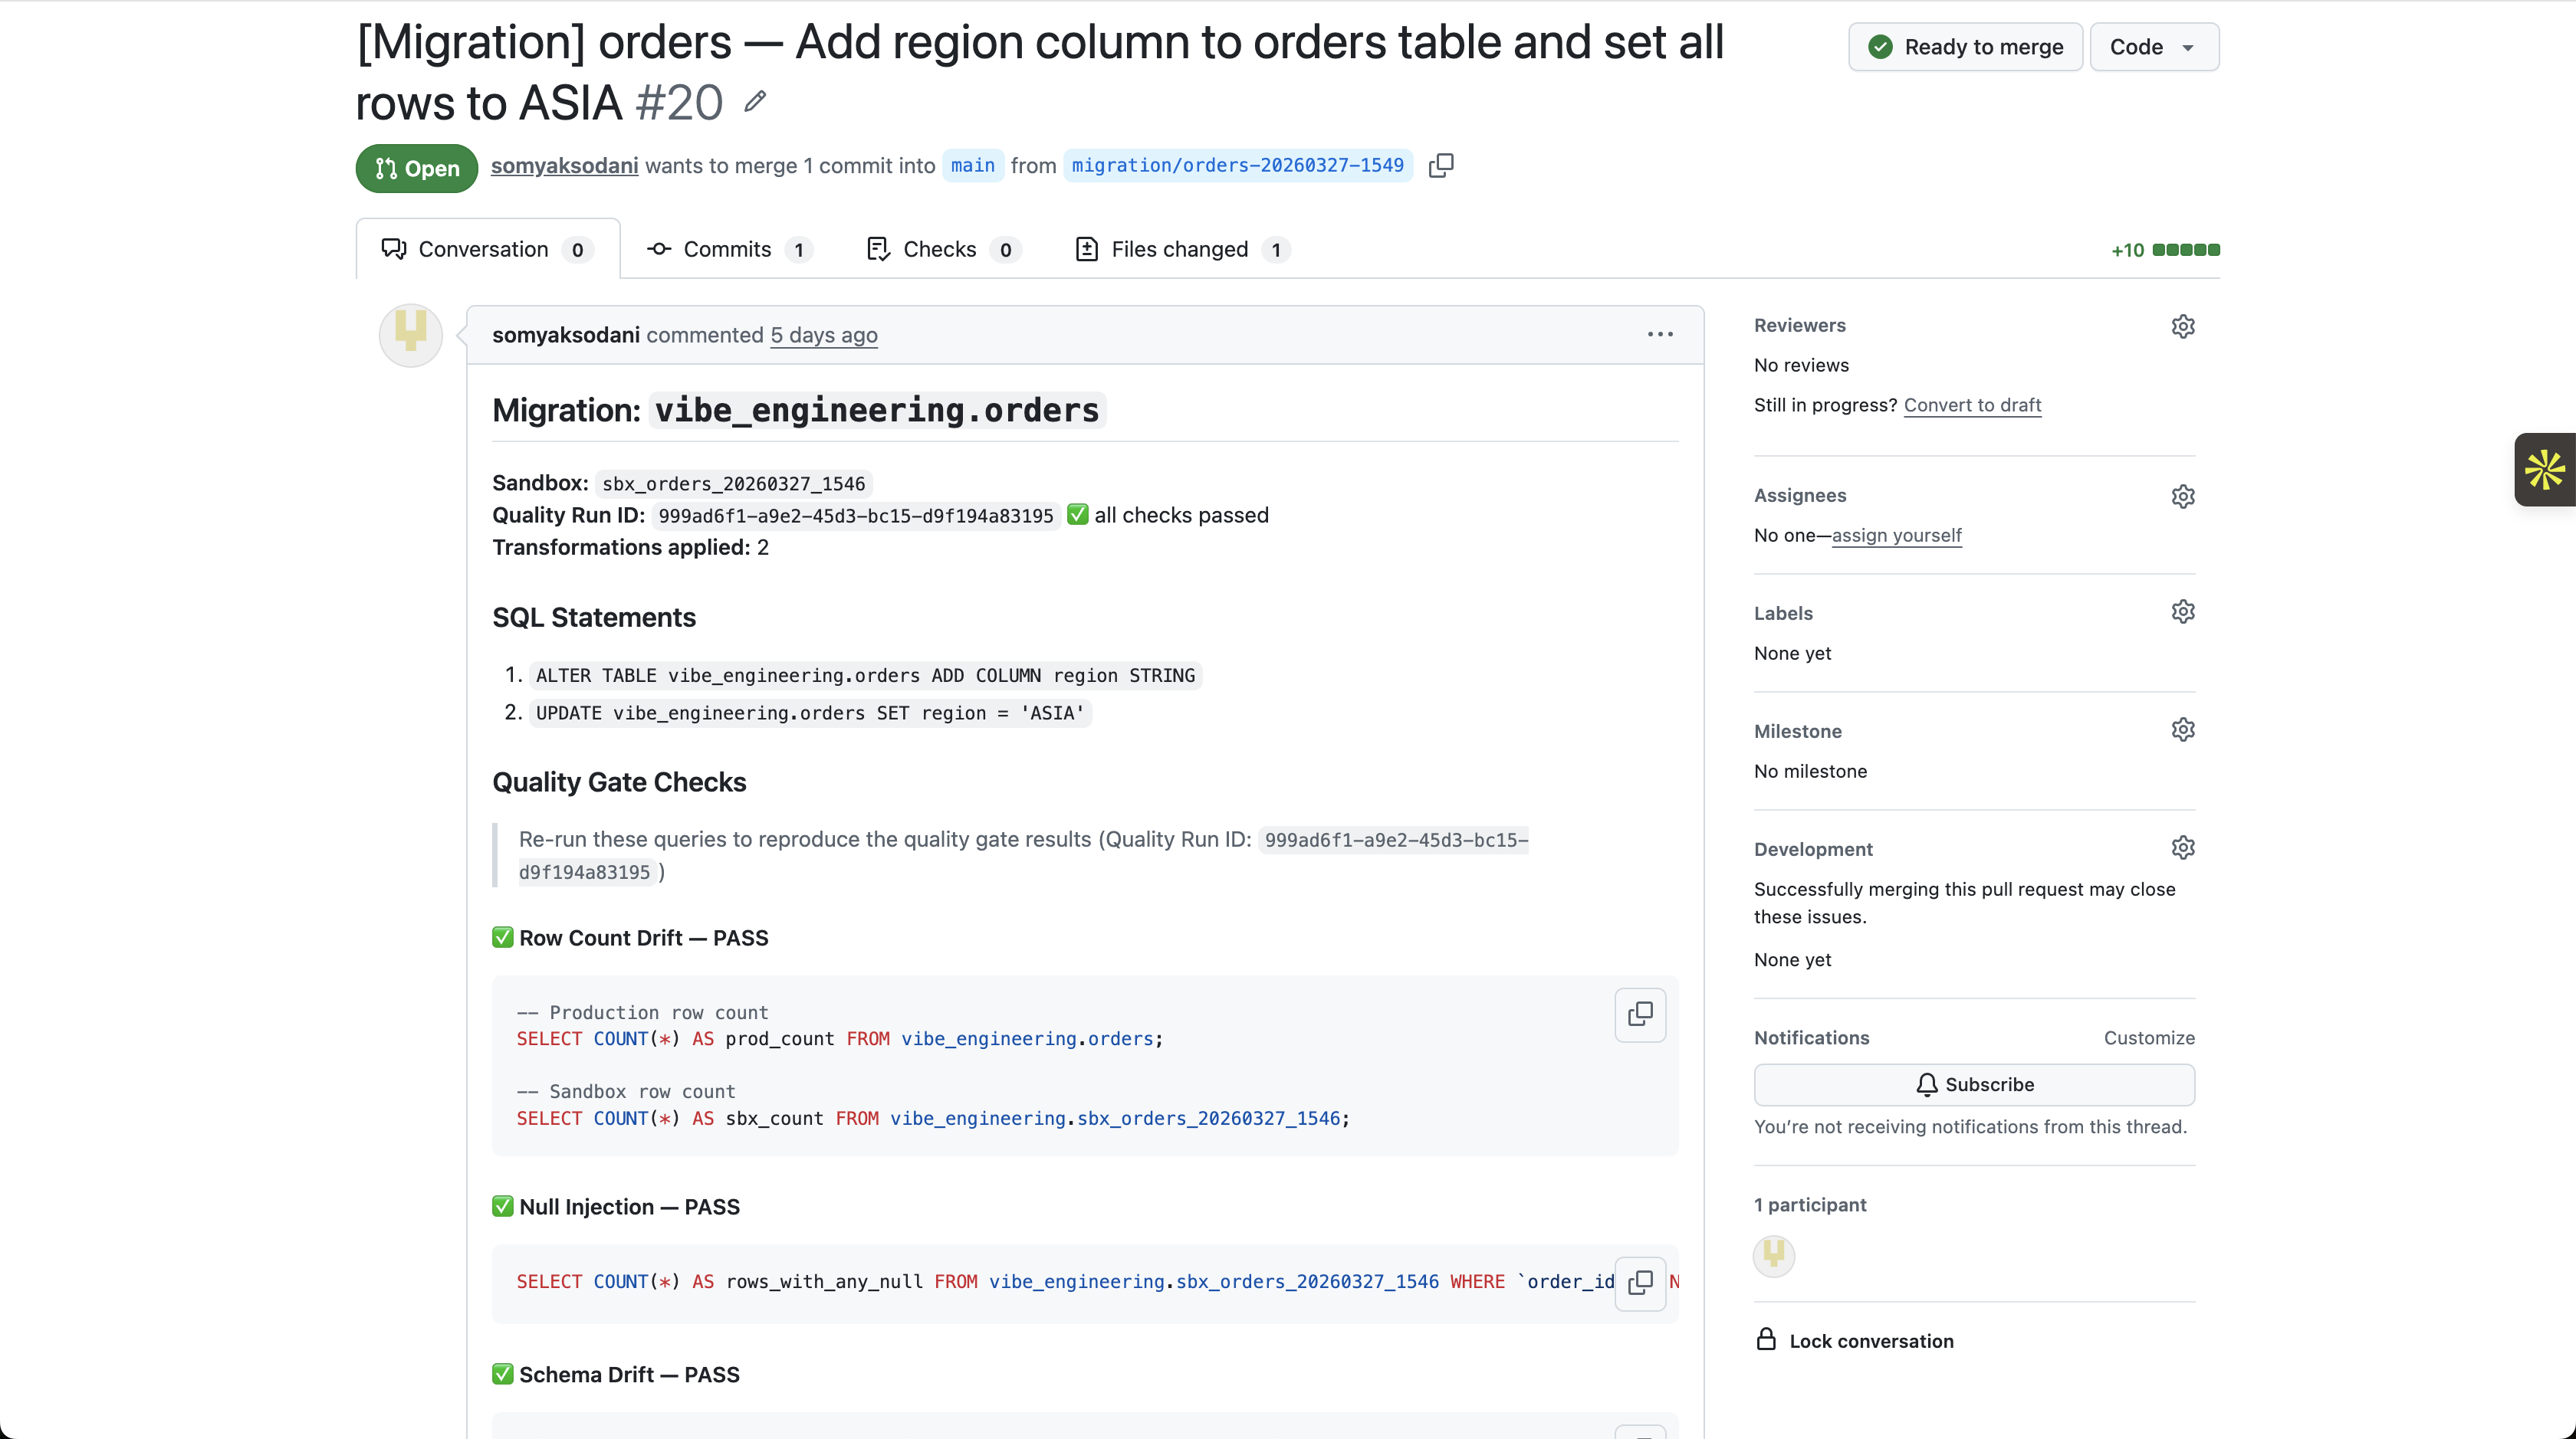Click the Convert to draft link
This screenshot has width=2576, height=1439.
pos(1973,405)
